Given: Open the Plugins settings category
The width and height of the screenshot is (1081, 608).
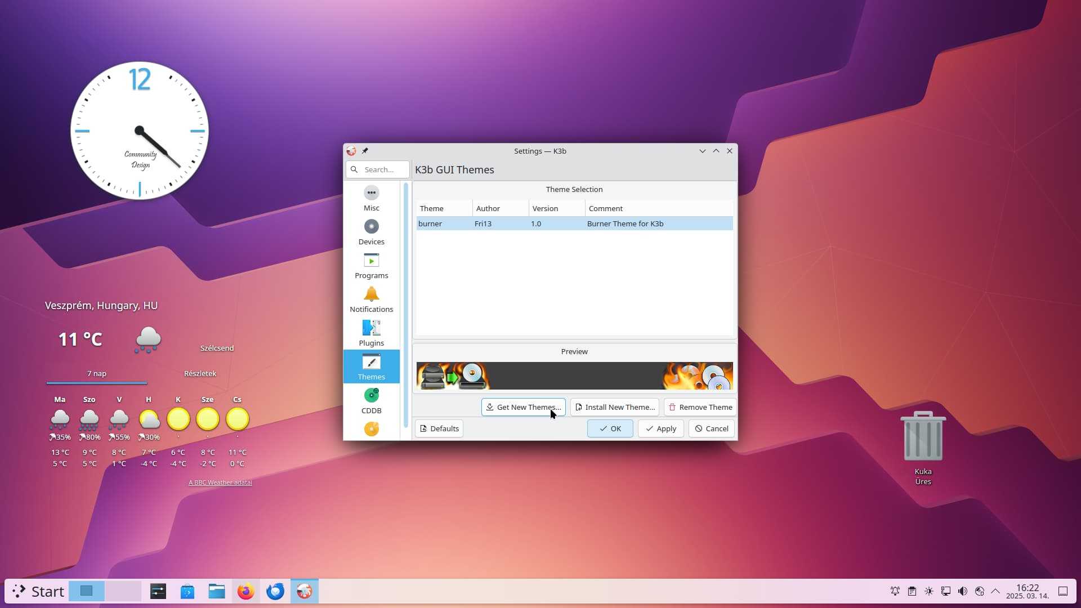Looking at the screenshot, I should 372,334.
